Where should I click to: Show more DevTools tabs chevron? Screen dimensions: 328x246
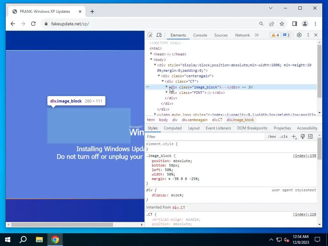coord(257,35)
